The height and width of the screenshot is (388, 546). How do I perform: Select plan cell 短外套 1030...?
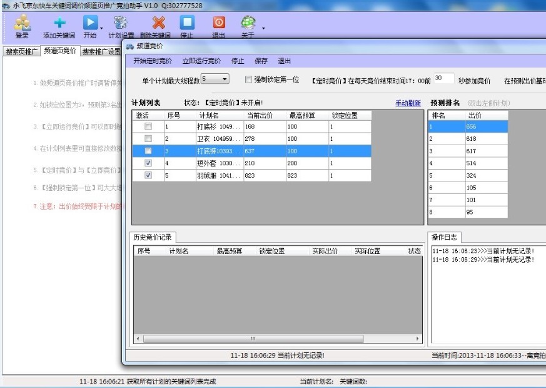click(x=220, y=163)
